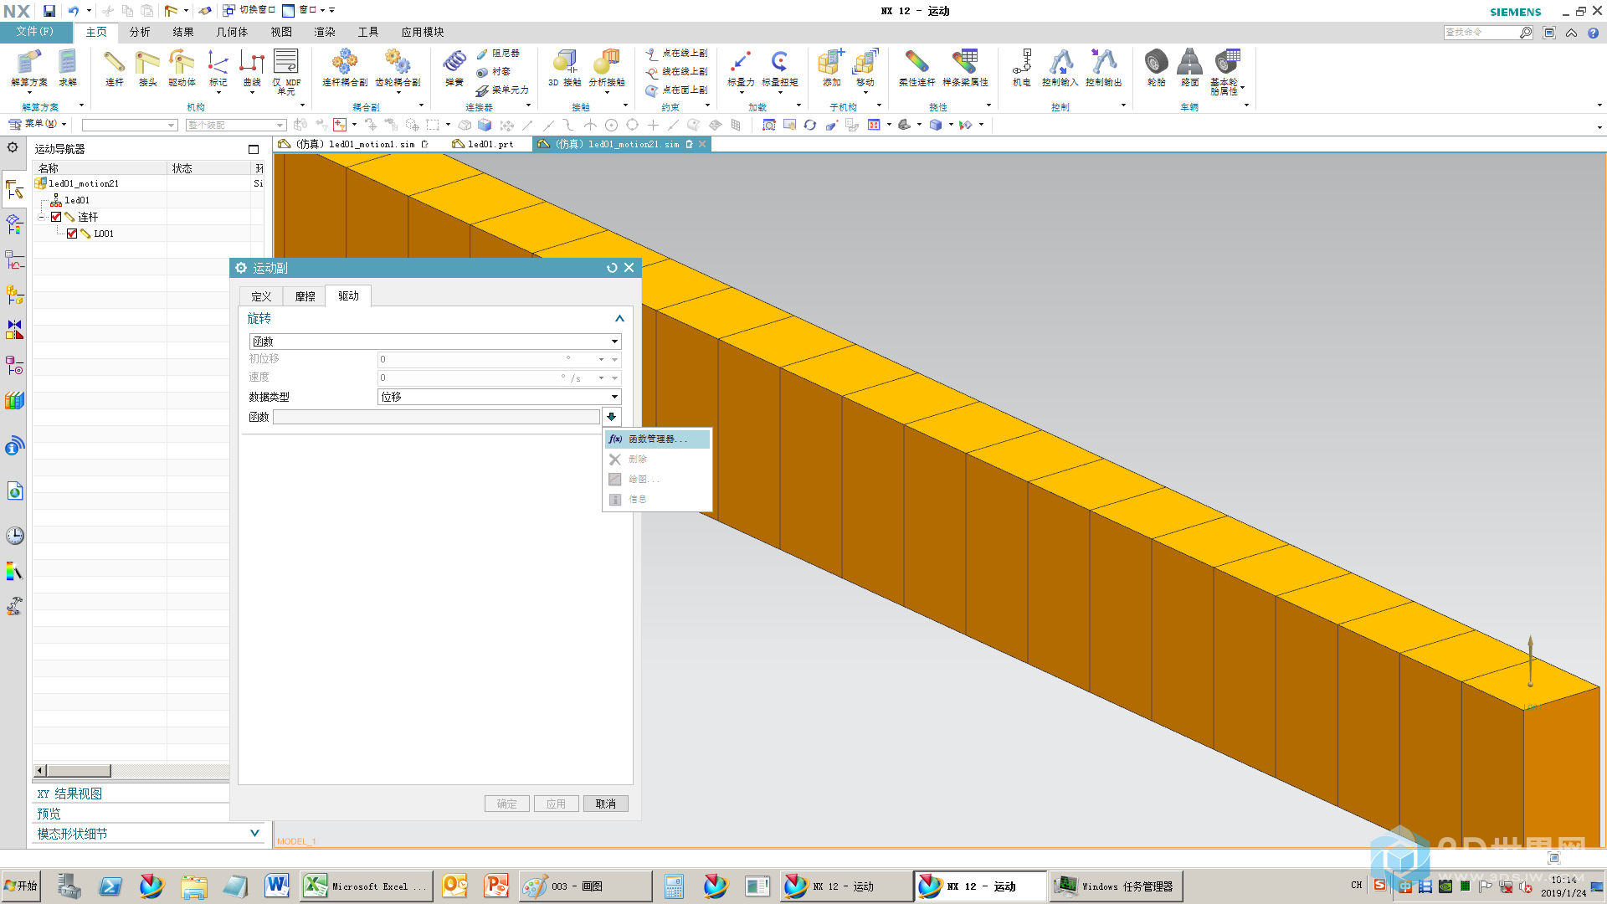1607x904 pixels.
Task: Expand the 模态形状细节 panel
Action: [x=254, y=833]
